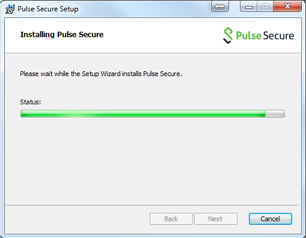The image size is (306, 238).
Task: Click the Status label
Action: pyautogui.click(x=31, y=102)
